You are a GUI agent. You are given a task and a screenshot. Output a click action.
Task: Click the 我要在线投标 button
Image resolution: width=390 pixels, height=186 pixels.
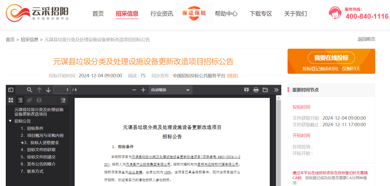pos(331,58)
